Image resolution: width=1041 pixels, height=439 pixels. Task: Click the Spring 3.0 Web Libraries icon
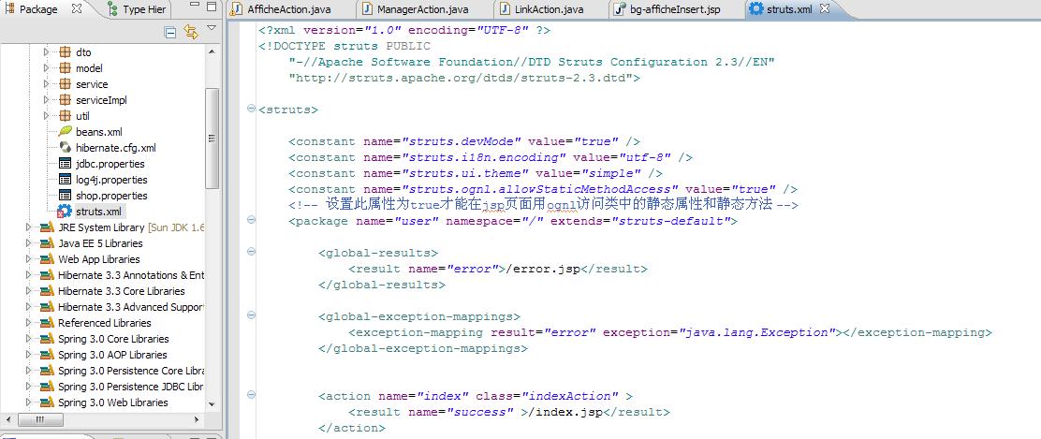click(47, 402)
